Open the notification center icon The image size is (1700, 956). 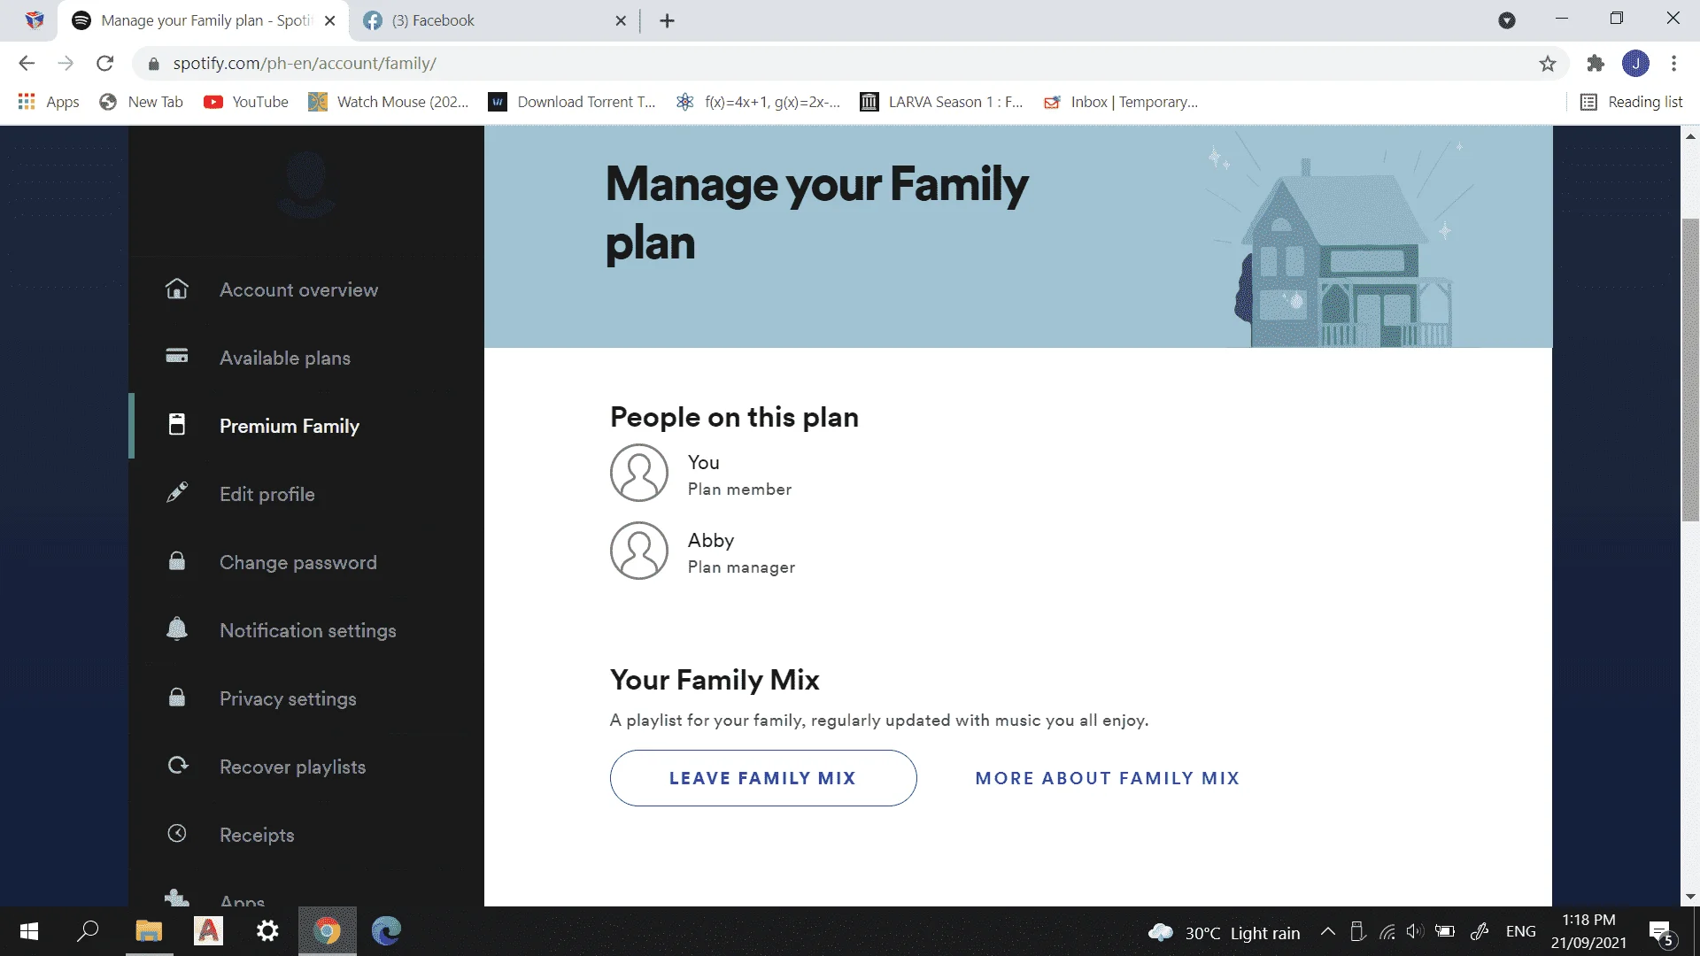pos(1661,932)
